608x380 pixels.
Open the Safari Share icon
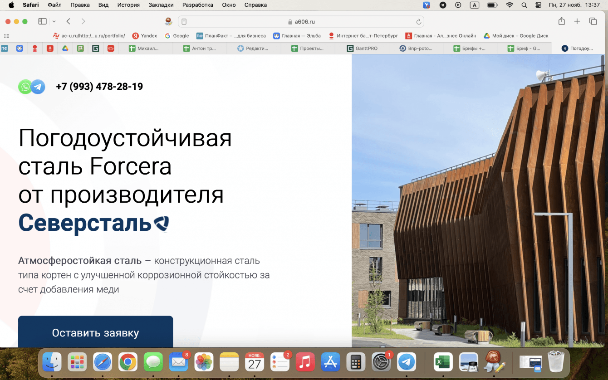[x=562, y=21]
